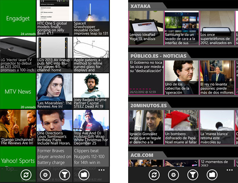Open Lenovo IdeaPad Yoga 13 análisis article
Viewport: 238px width, 183px height.
click(x=146, y=28)
